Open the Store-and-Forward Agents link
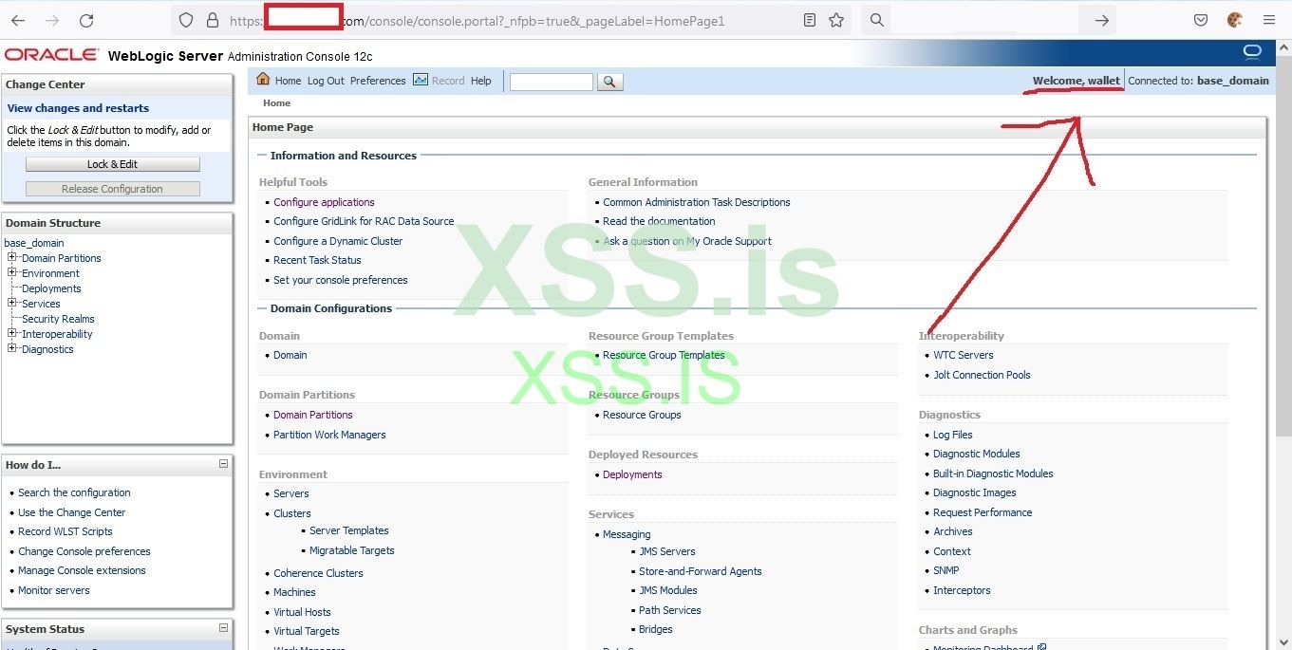1292x650 pixels. (700, 571)
